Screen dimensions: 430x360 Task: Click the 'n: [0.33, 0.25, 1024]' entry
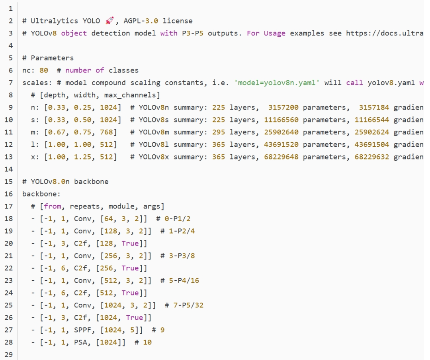click(x=76, y=107)
